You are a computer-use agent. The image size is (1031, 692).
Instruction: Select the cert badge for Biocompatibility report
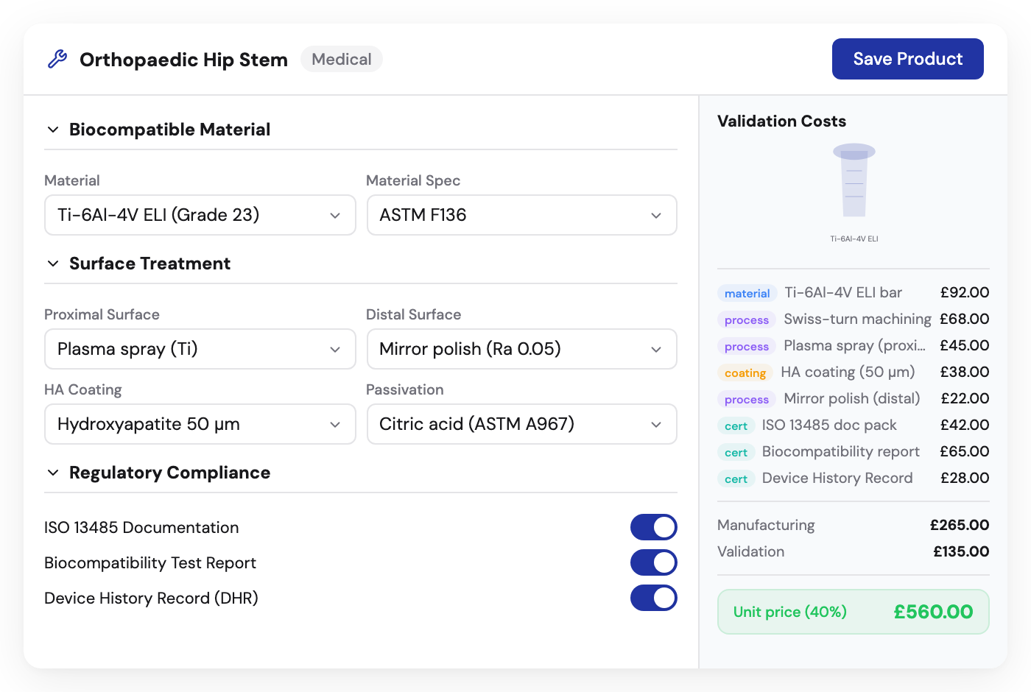pos(736,452)
